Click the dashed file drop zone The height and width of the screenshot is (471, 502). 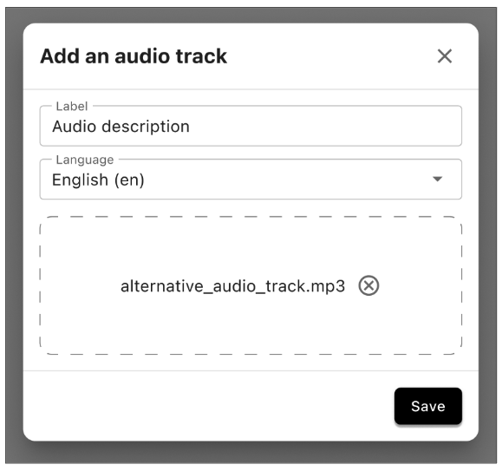click(251, 285)
